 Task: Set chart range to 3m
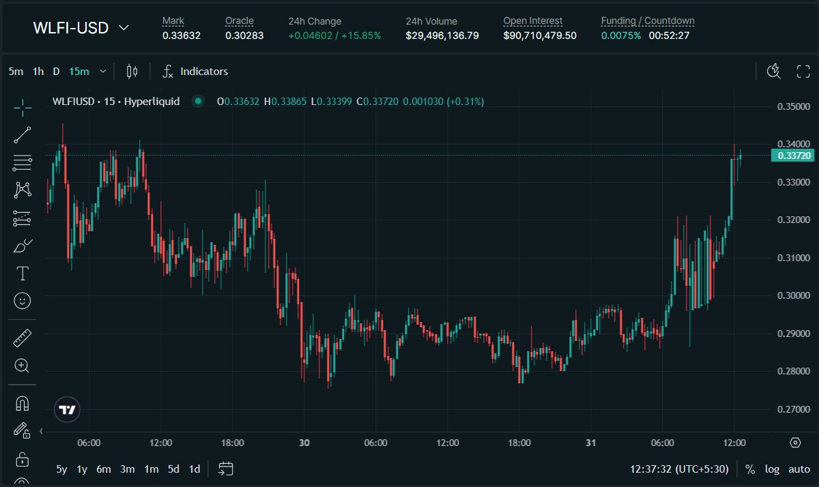point(128,469)
